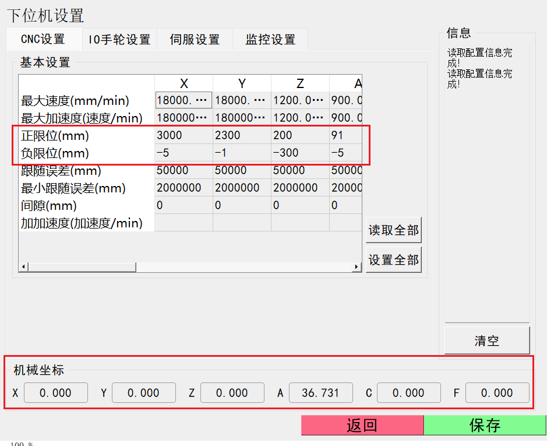Click the X machine coordinate field

tap(55, 393)
